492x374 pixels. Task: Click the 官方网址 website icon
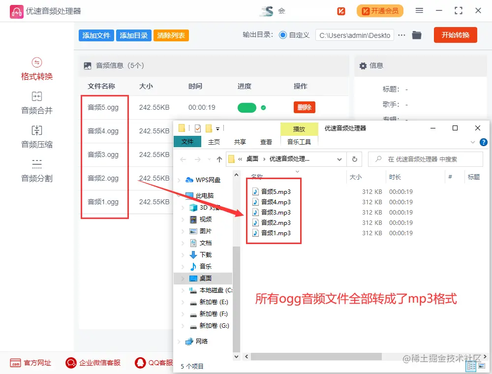(x=15, y=363)
